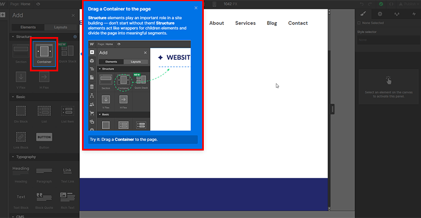
Task: Click the 'Try it: Drag a Container' hint
Action: pos(143,139)
